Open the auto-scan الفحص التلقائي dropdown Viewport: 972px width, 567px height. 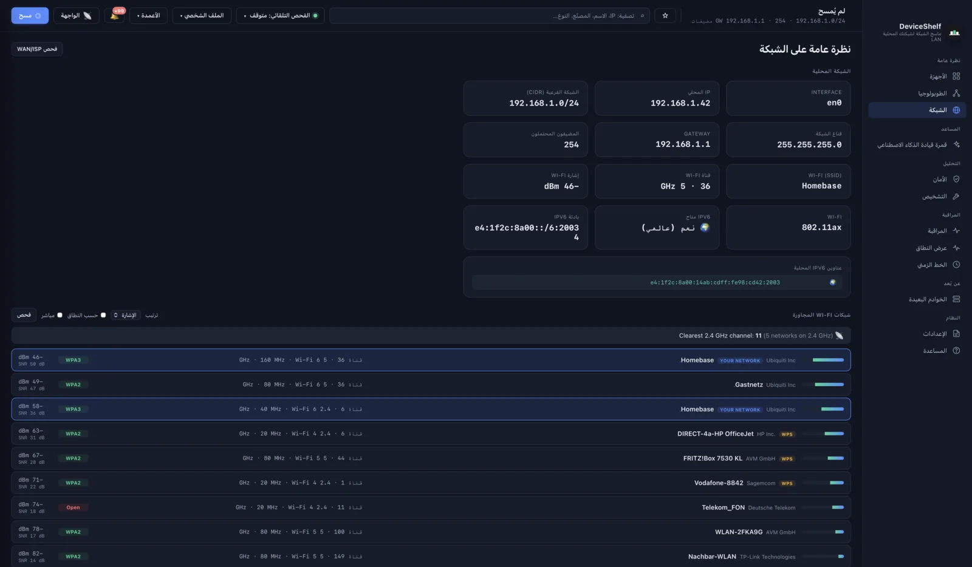[x=280, y=16]
